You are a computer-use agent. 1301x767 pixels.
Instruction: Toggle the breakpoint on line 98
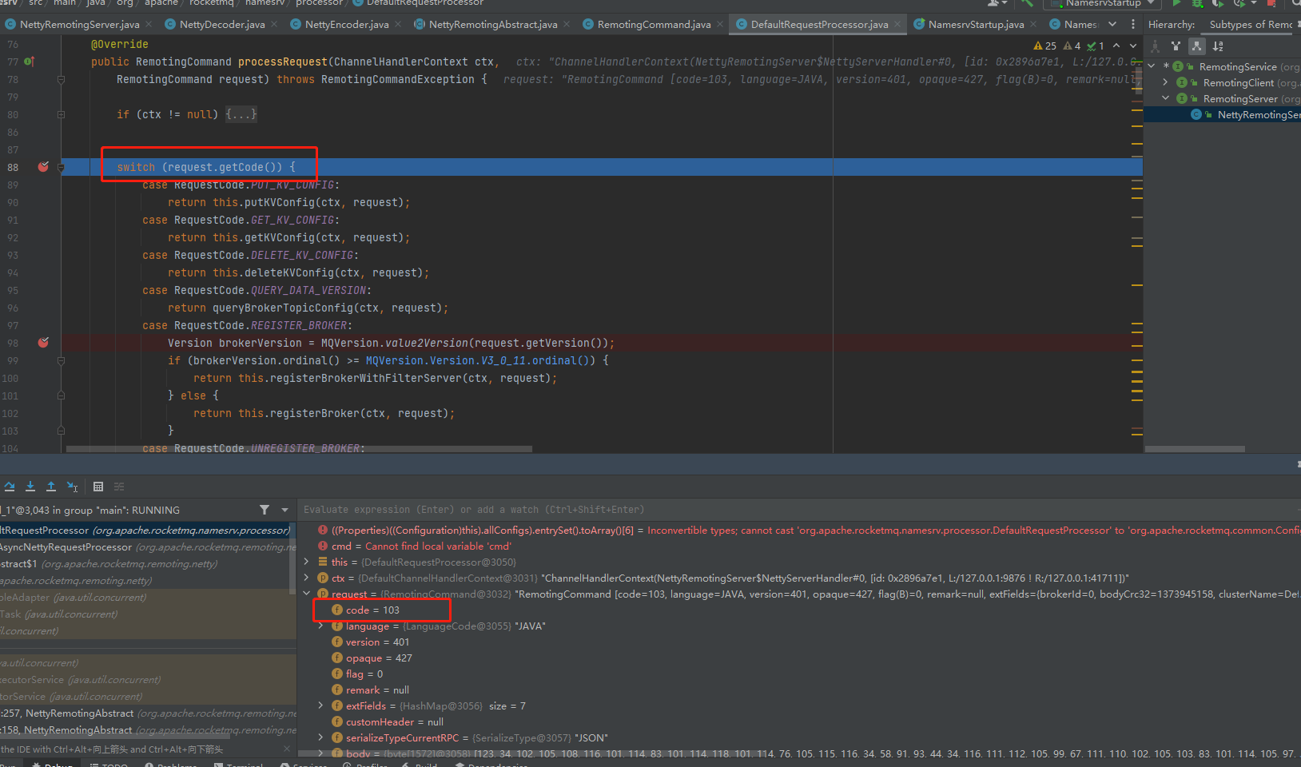43,343
